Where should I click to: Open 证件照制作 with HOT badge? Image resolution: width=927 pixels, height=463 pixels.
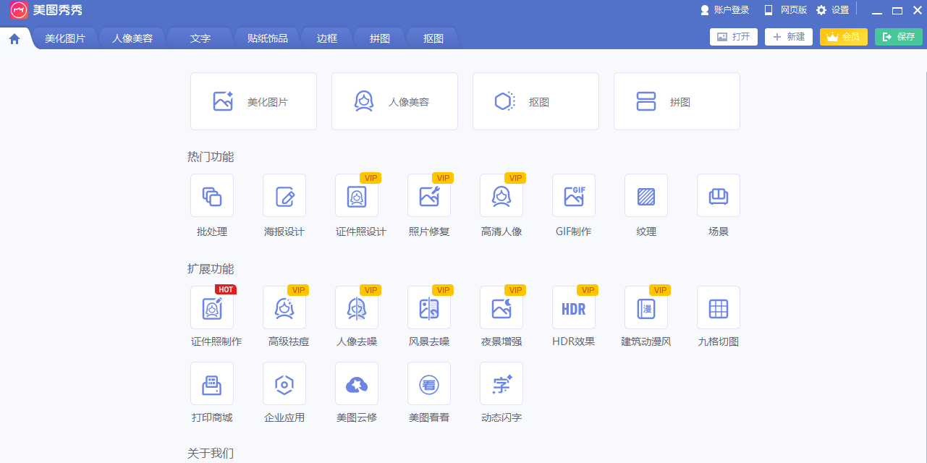pos(212,307)
